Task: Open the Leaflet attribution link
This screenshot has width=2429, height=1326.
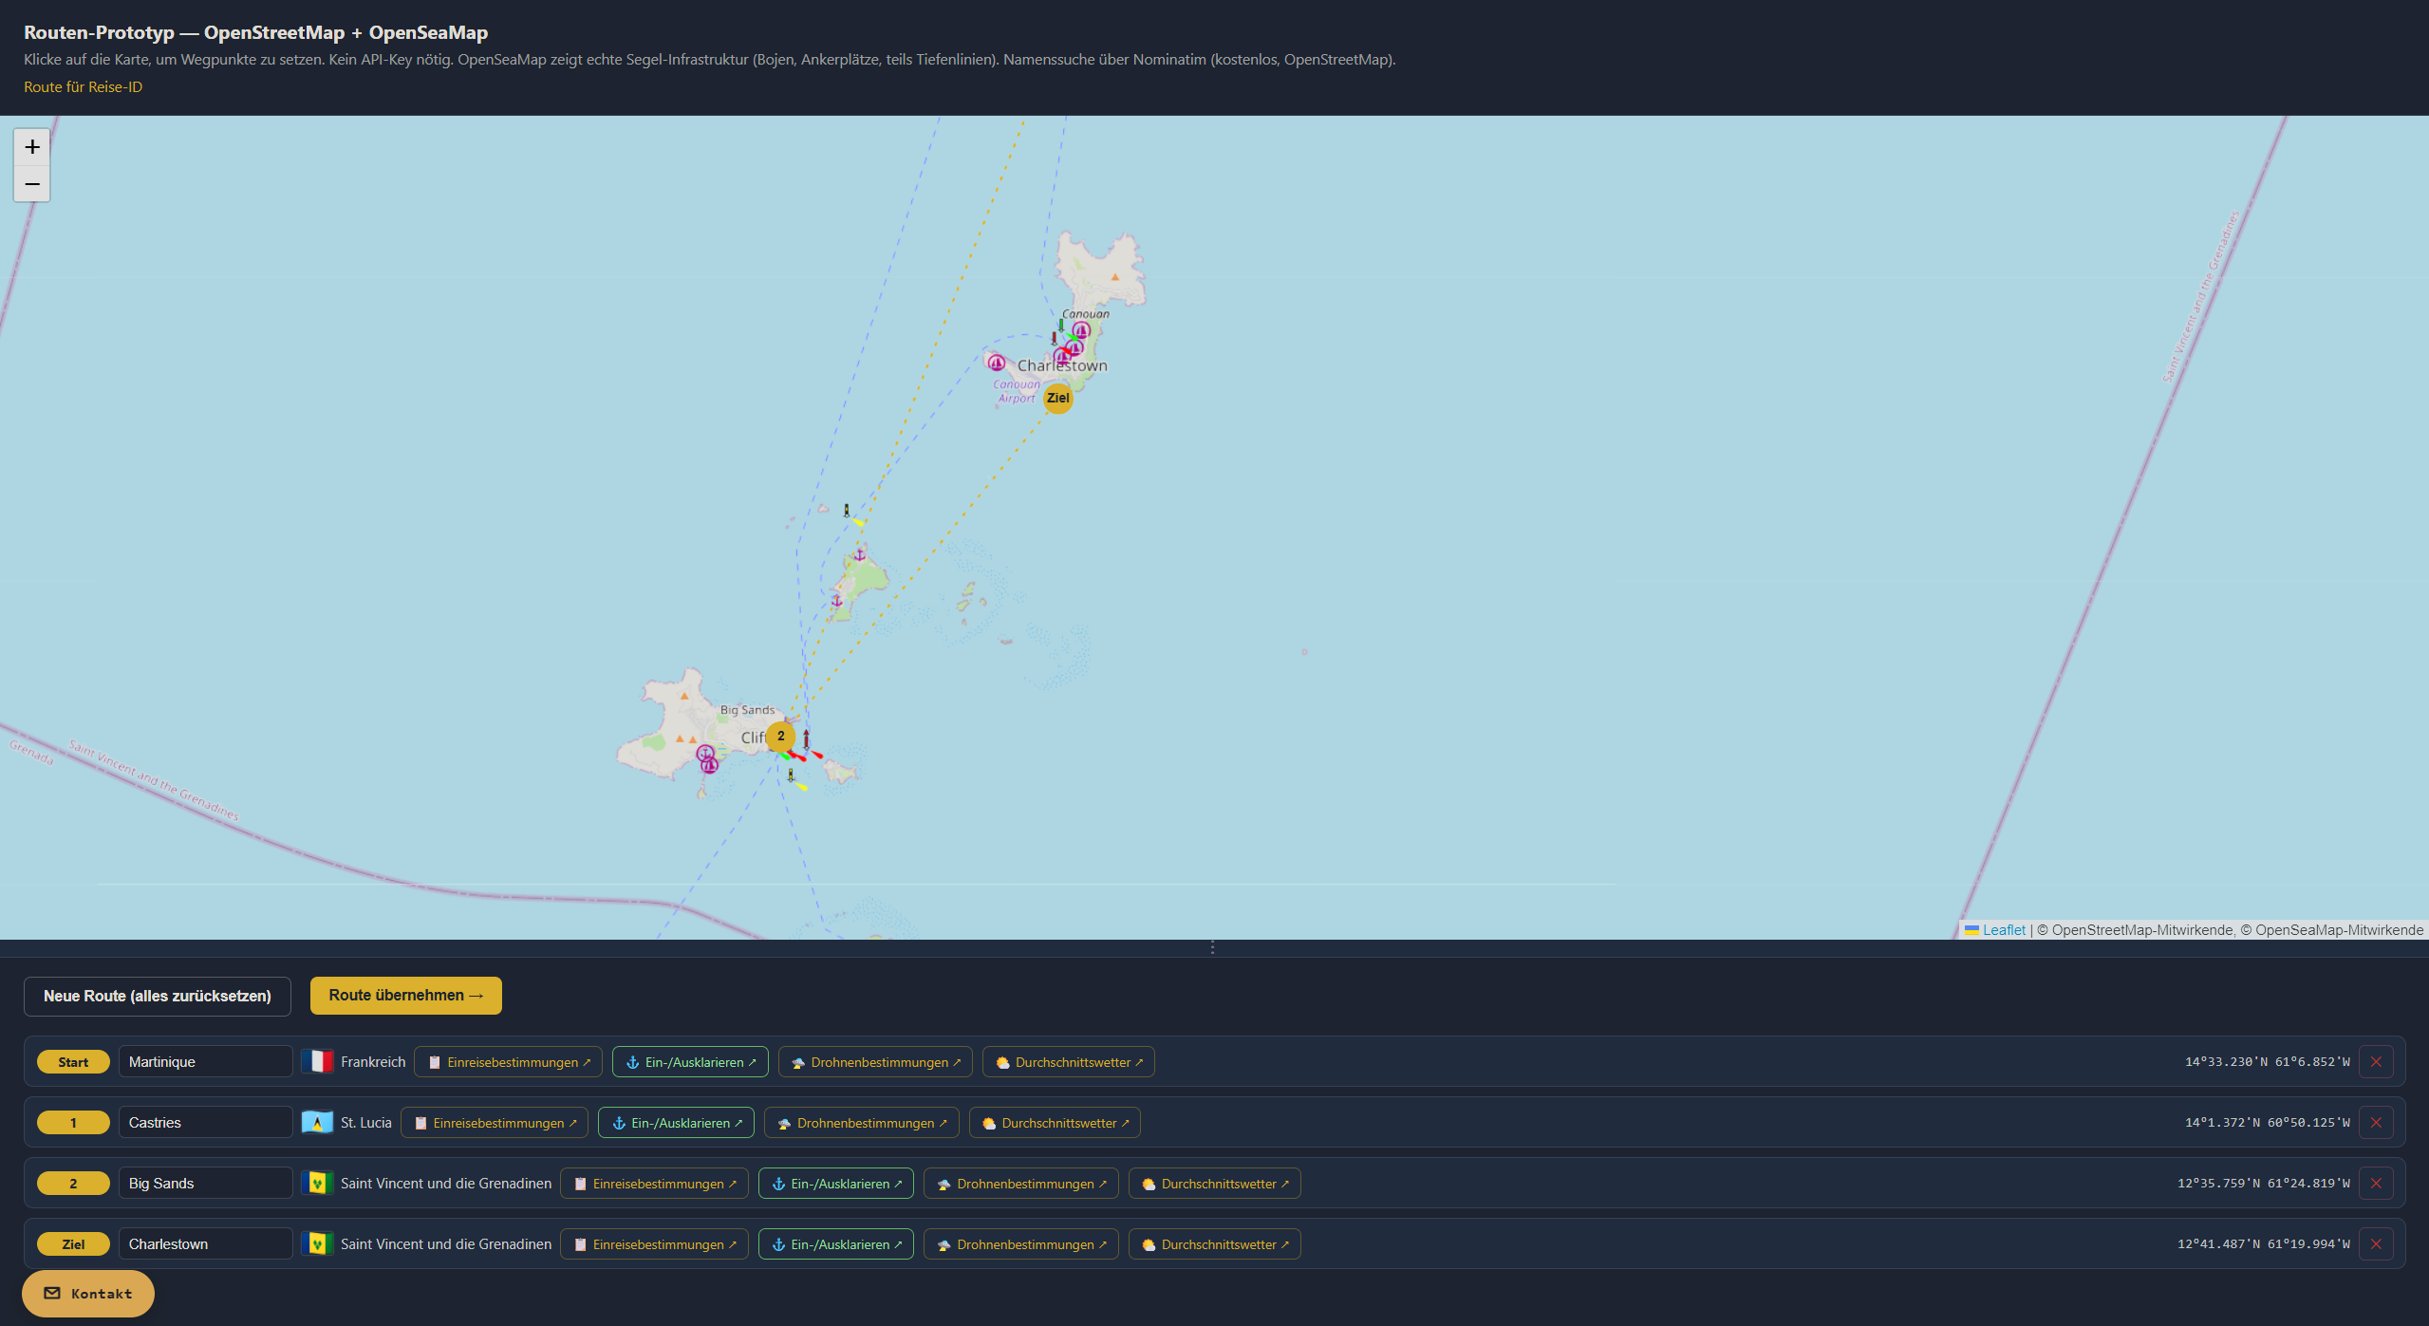Action: click(2003, 929)
